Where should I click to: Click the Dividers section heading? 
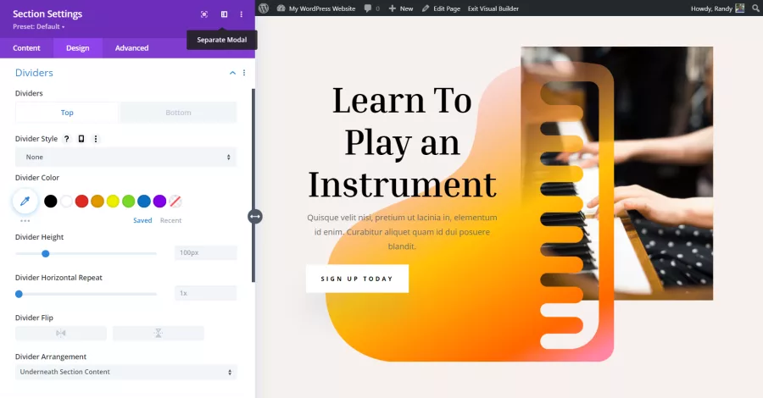[34, 73]
